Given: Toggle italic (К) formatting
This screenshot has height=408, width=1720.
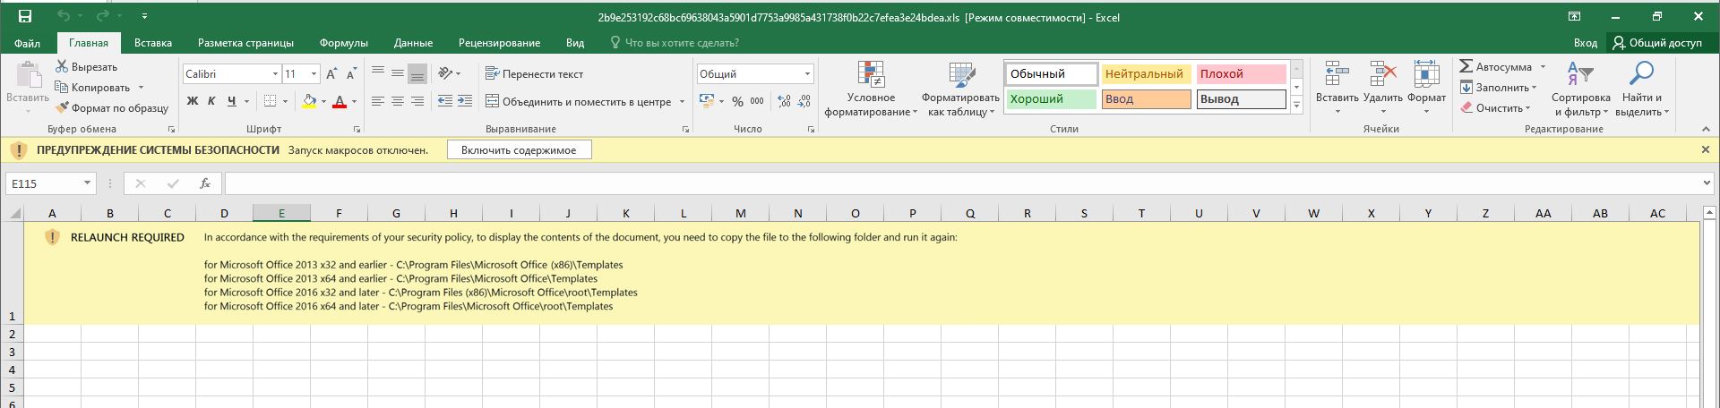Looking at the screenshot, I should pos(211,101).
